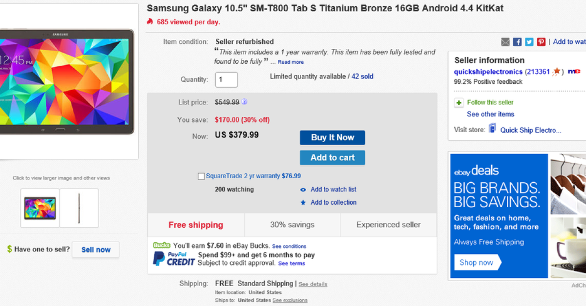Share listing via email icon
This screenshot has height=306, width=586.
tap(505, 42)
